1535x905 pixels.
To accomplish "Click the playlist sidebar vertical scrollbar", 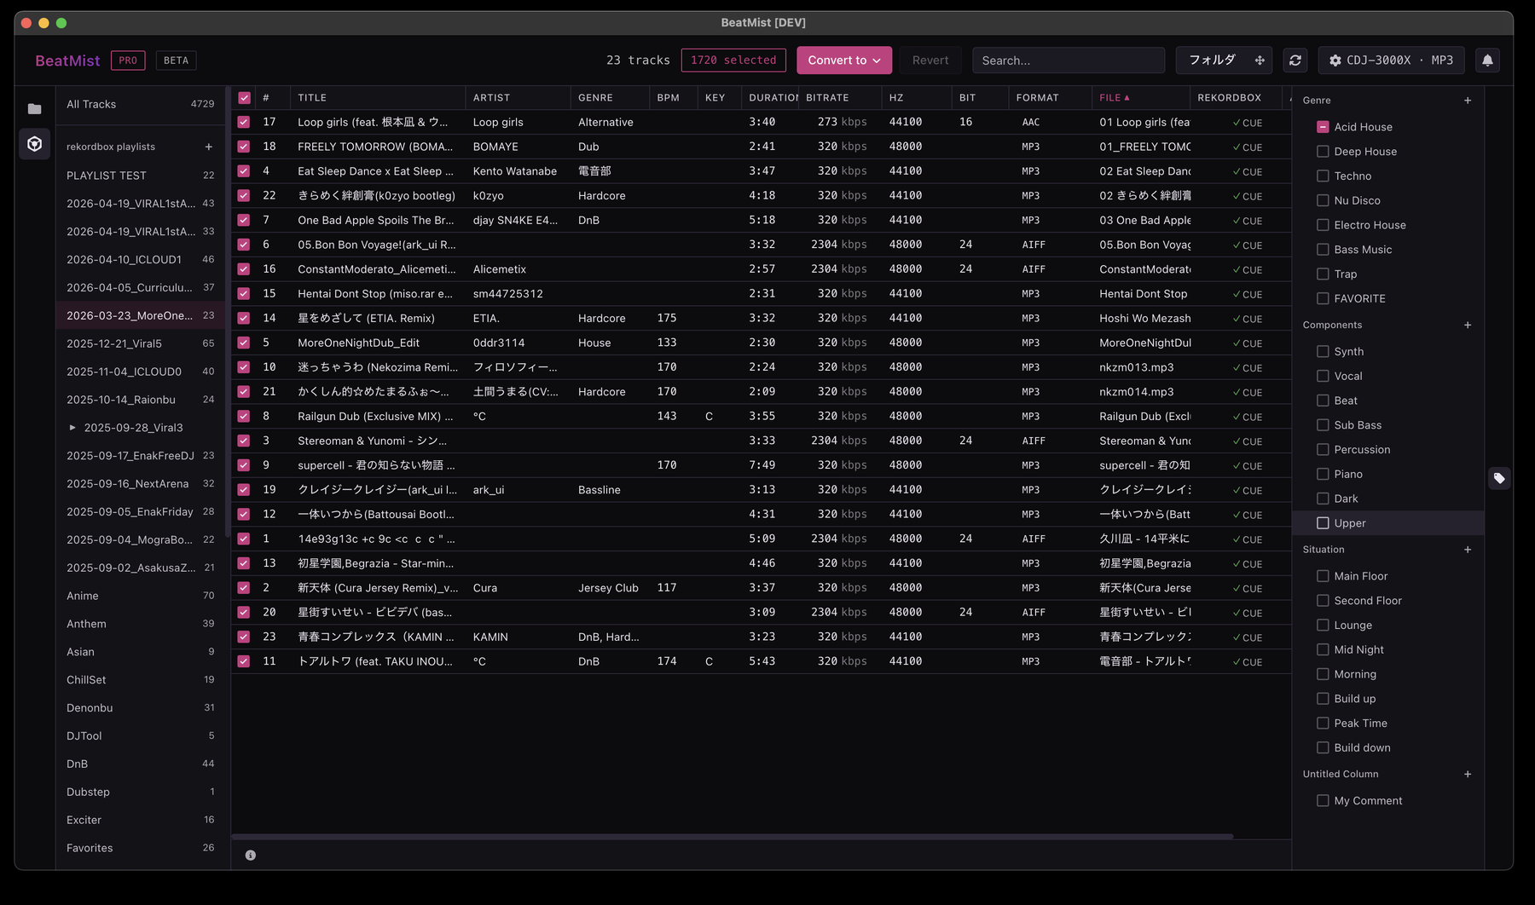I will coord(227,311).
